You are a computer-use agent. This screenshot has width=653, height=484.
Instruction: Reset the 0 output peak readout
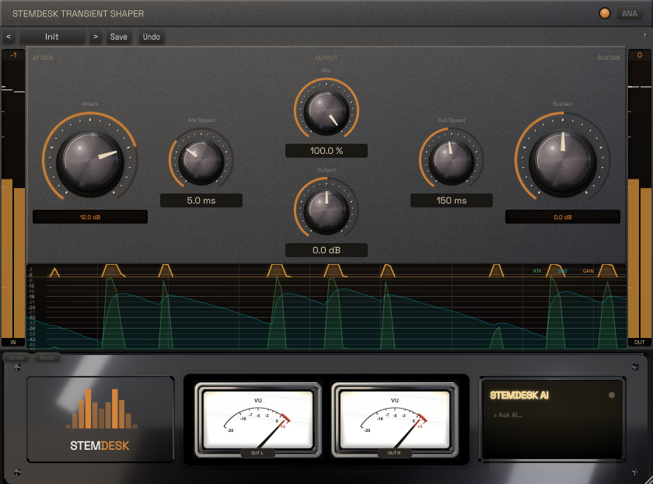(x=640, y=55)
